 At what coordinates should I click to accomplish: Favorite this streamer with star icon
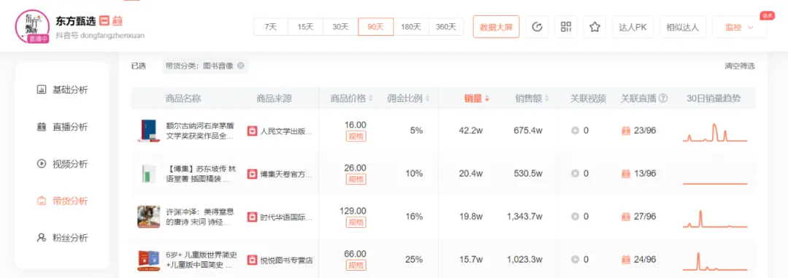[x=595, y=27]
